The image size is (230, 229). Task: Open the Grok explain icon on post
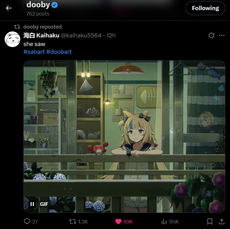(x=211, y=35)
